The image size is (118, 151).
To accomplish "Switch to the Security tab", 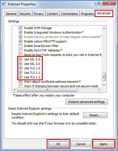I will click(x=25, y=14).
